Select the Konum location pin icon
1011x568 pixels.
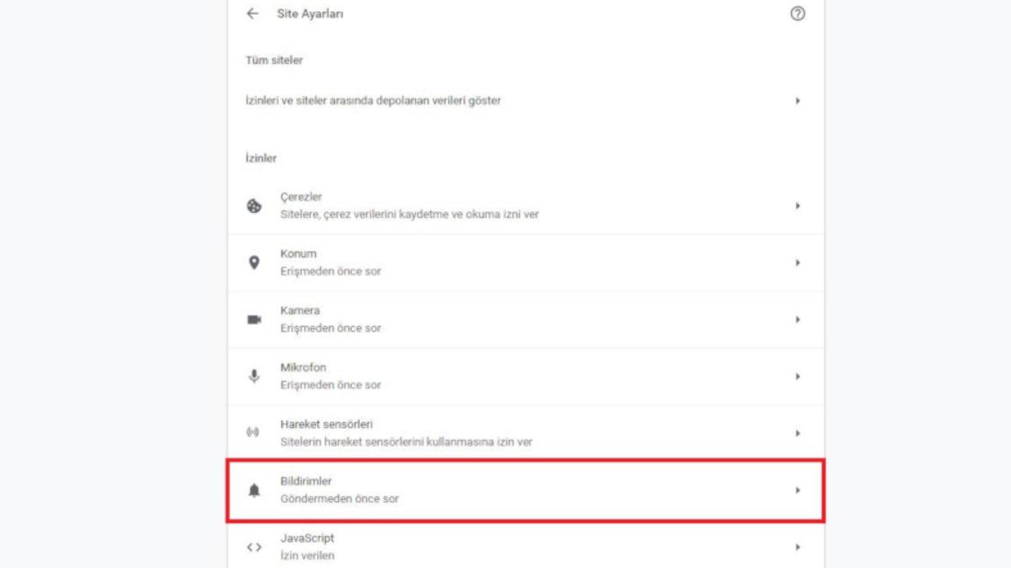click(x=254, y=262)
